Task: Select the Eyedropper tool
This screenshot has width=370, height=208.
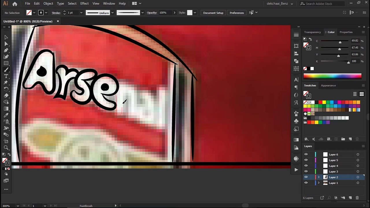Action: tap(6, 115)
